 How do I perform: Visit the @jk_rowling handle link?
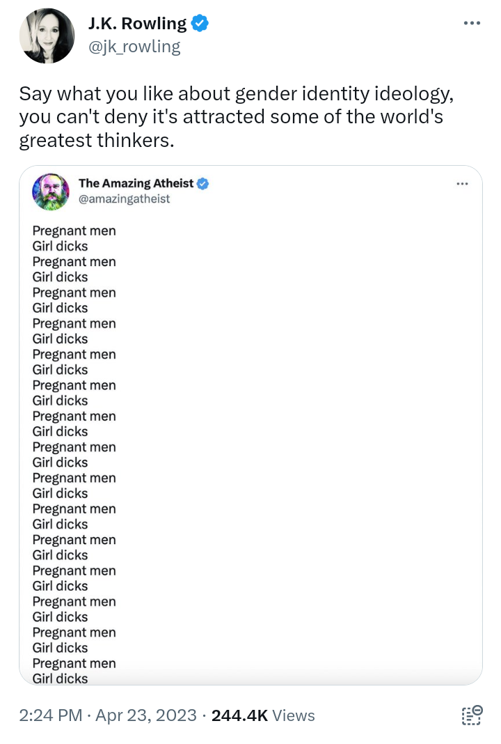pyautogui.click(x=134, y=47)
